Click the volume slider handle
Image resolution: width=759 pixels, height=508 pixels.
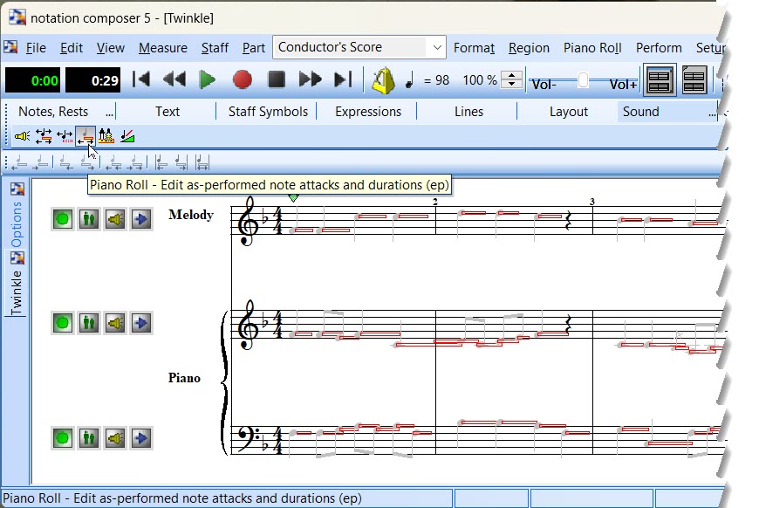tap(583, 81)
